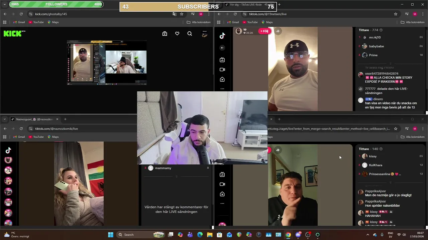Open the Windows Start menu
The width and height of the screenshot is (428, 240).
[x=111, y=235]
